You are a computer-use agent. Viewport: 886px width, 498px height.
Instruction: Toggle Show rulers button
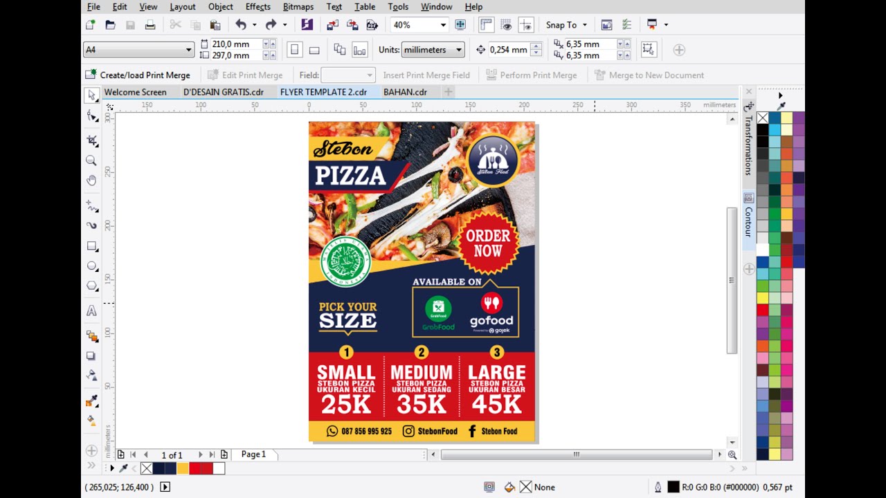click(x=486, y=25)
